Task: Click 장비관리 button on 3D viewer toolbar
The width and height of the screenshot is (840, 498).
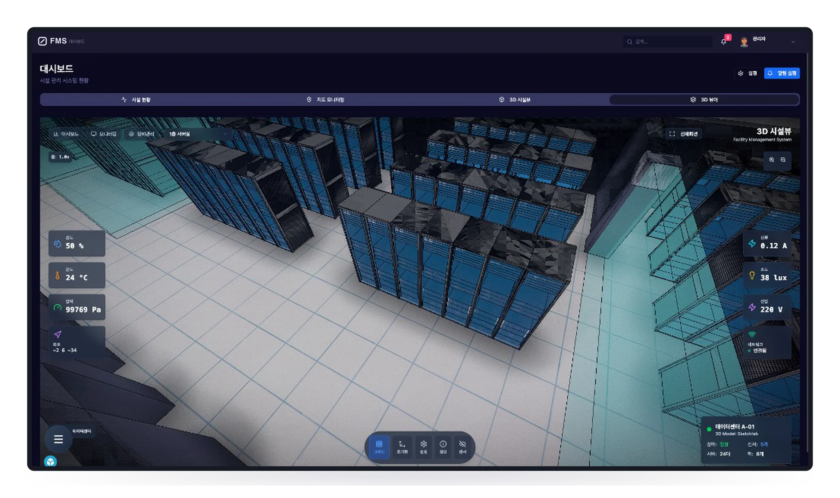Action: 141,134
